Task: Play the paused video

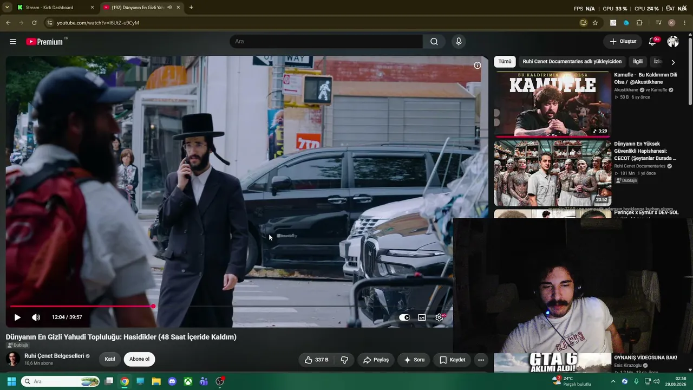Action: [x=17, y=317]
